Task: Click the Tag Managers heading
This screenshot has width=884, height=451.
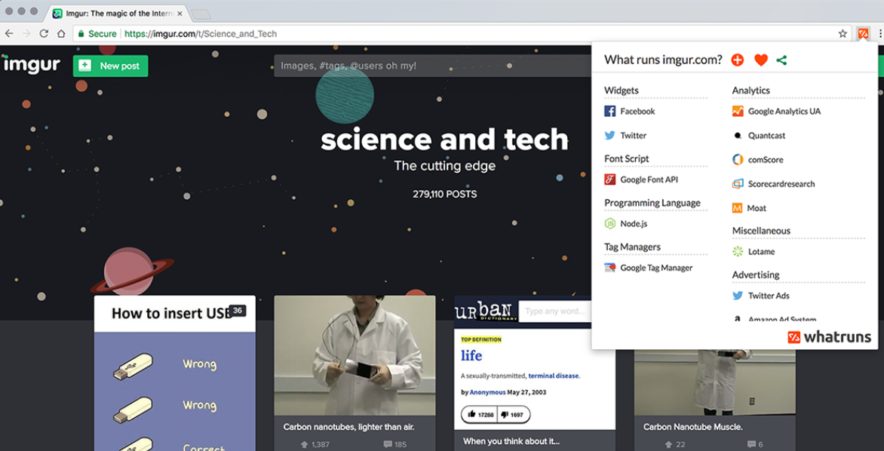Action: point(633,247)
